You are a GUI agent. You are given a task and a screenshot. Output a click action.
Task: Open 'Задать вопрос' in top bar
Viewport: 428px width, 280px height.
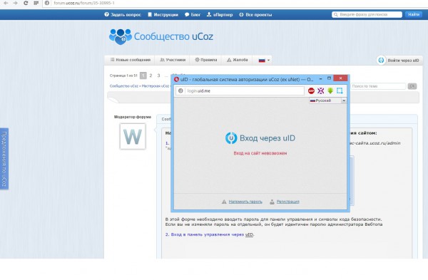pos(123,15)
